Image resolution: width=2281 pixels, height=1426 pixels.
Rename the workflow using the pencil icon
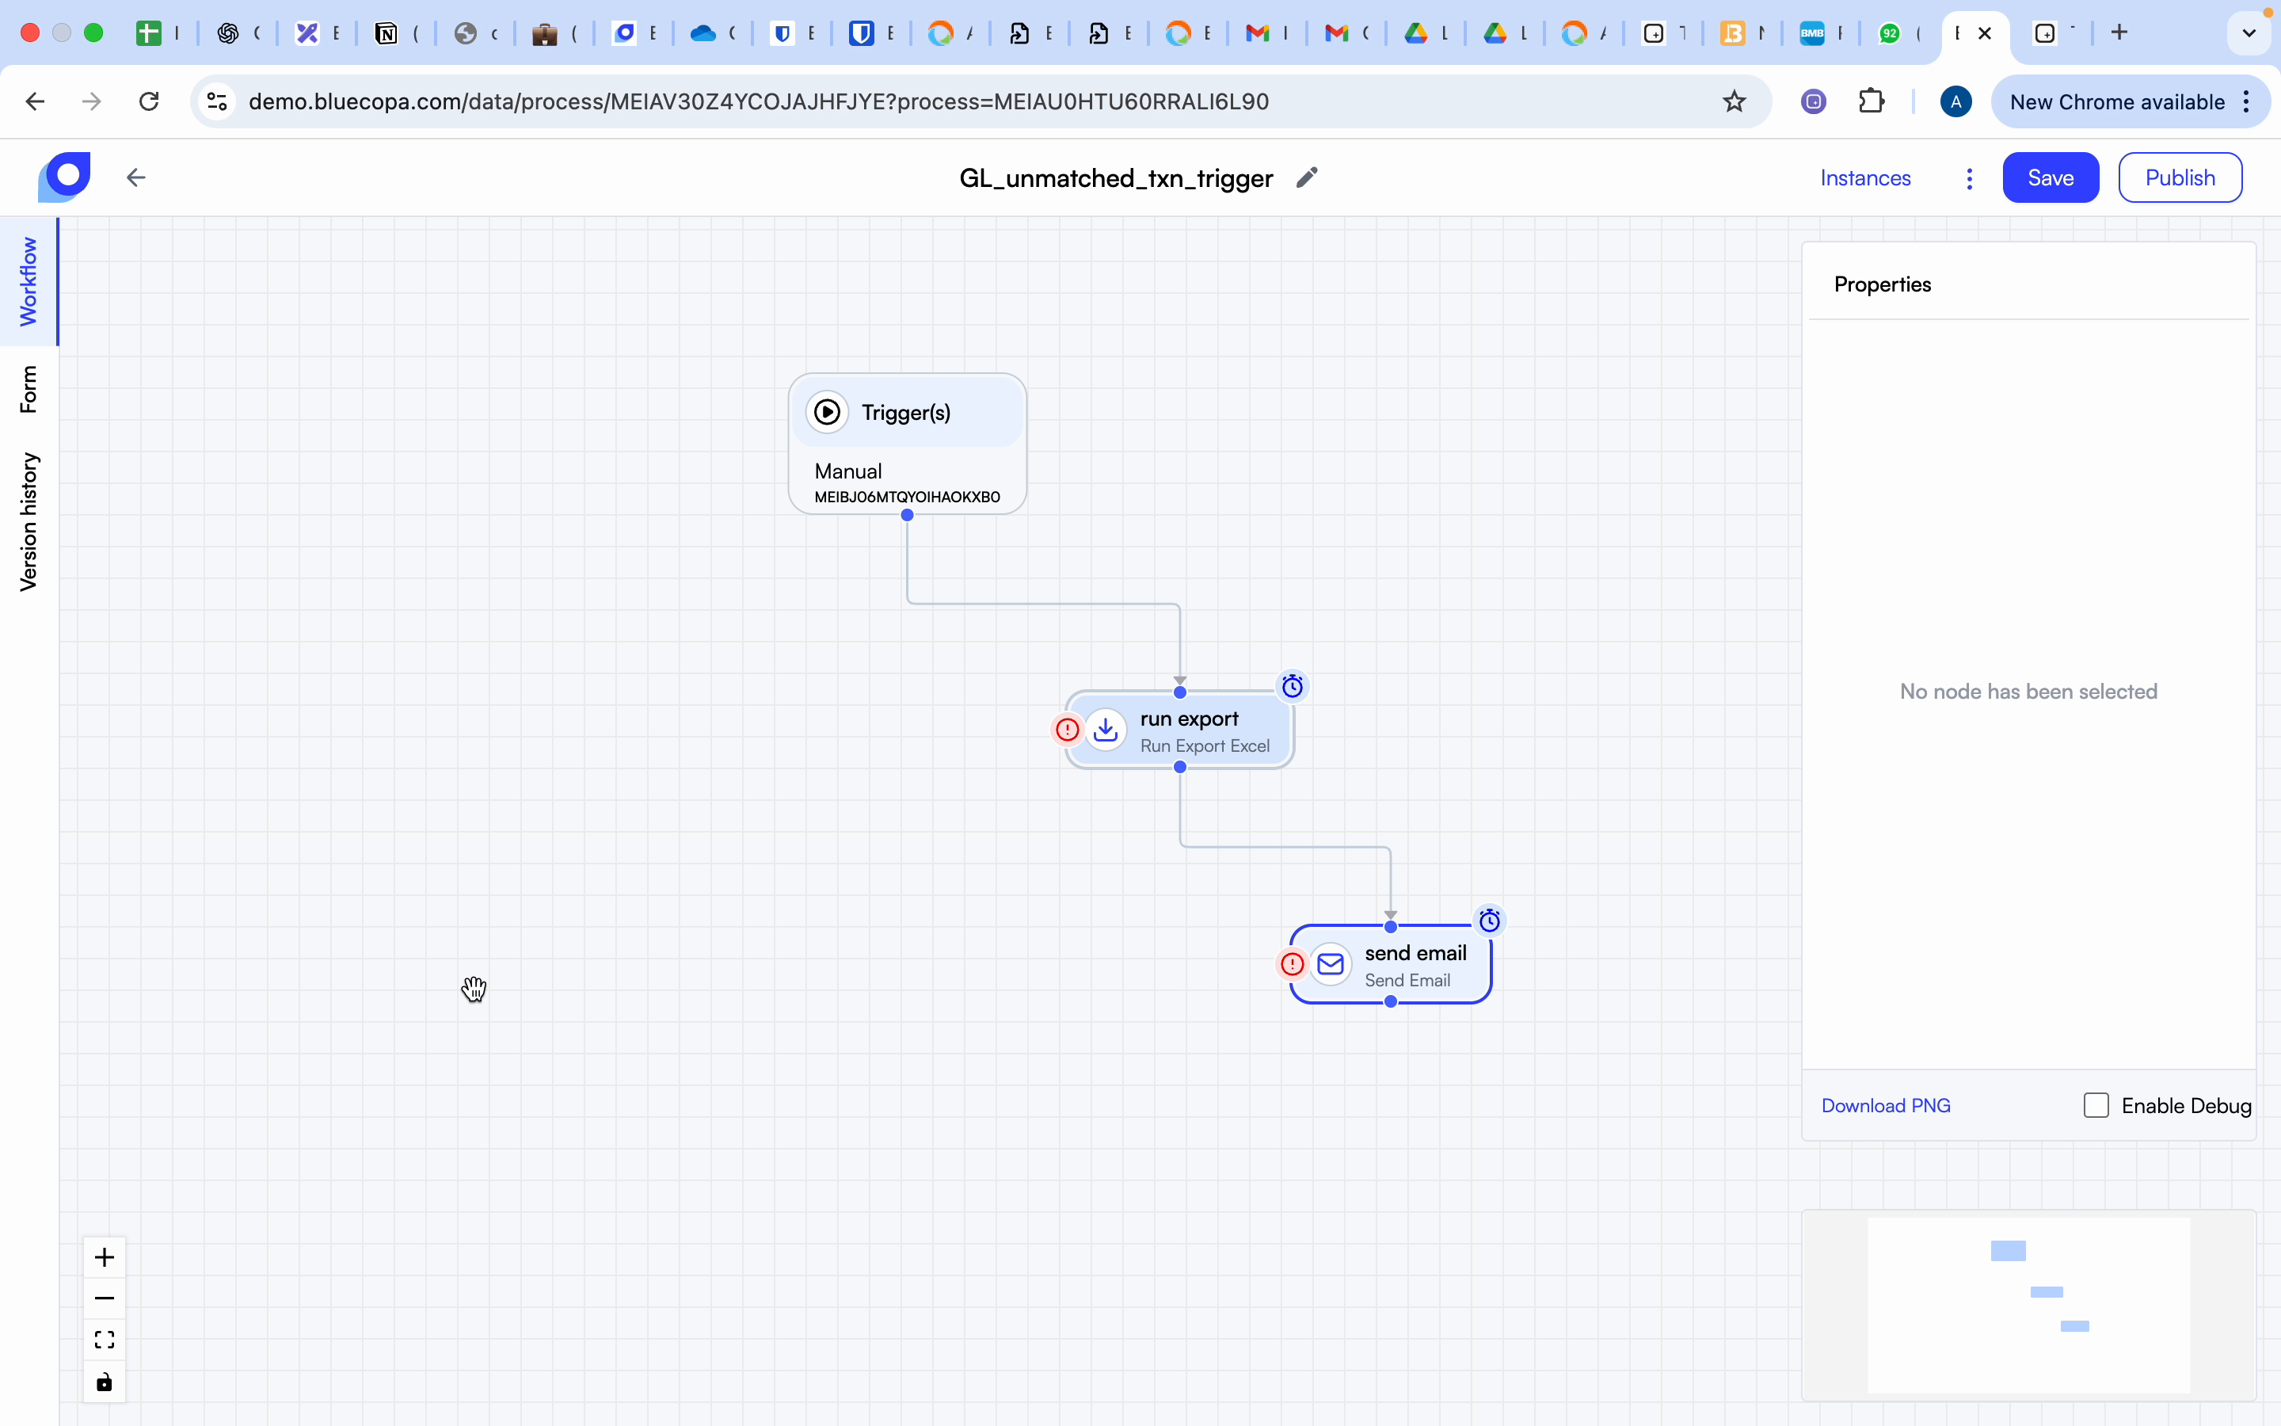pyautogui.click(x=1306, y=177)
